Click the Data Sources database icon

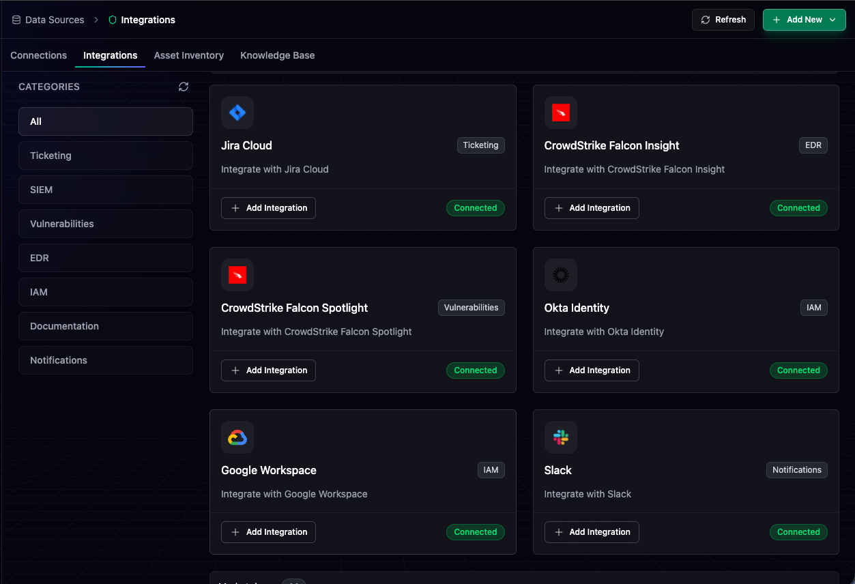(16, 20)
